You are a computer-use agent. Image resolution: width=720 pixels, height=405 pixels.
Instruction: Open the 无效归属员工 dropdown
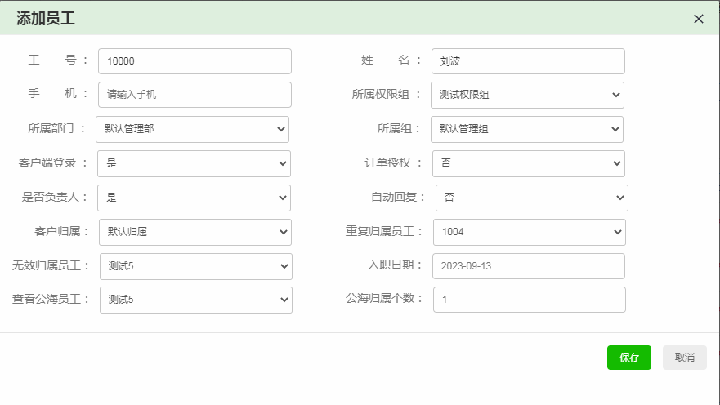click(x=195, y=266)
